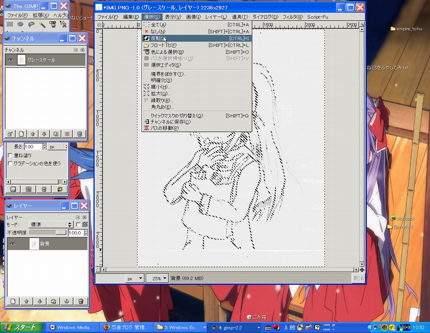The image size is (430, 333).
Task: Open the px unit dropdown beside 長さ field
Action: point(58,147)
